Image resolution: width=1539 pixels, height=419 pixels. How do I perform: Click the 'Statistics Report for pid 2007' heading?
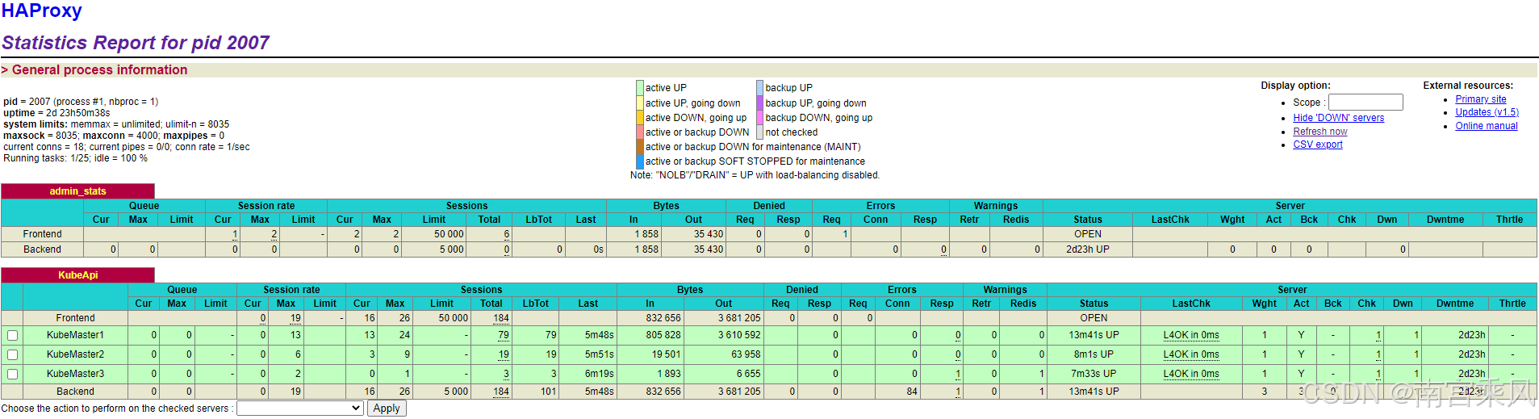[136, 43]
